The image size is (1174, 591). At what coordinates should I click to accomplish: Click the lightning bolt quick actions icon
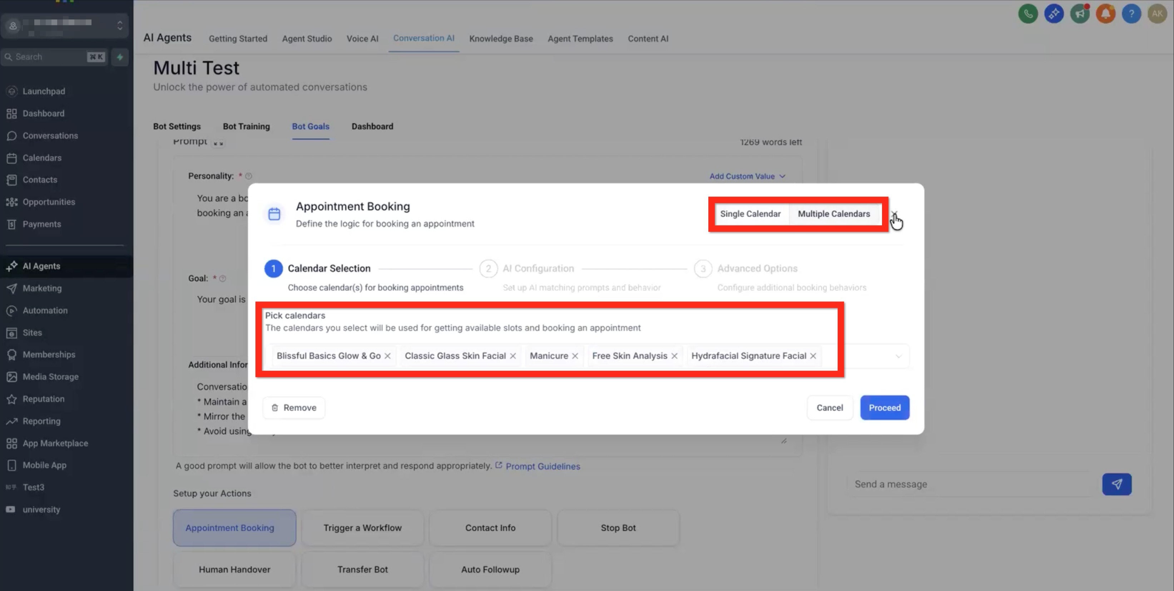tap(120, 57)
